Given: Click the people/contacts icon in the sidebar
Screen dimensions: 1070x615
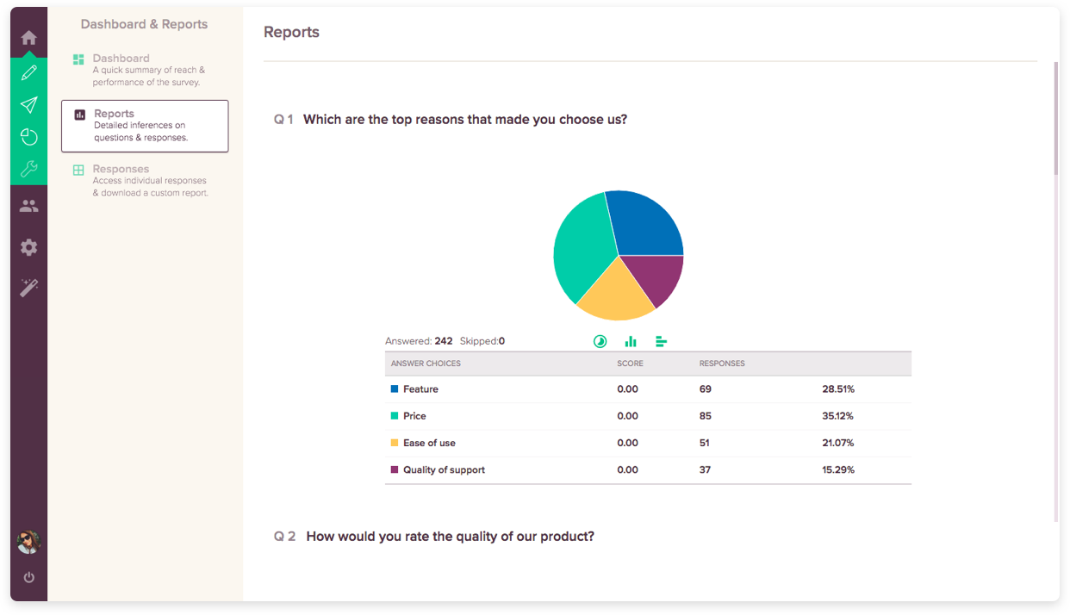Looking at the screenshot, I should pyautogui.click(x=28, y=205).
